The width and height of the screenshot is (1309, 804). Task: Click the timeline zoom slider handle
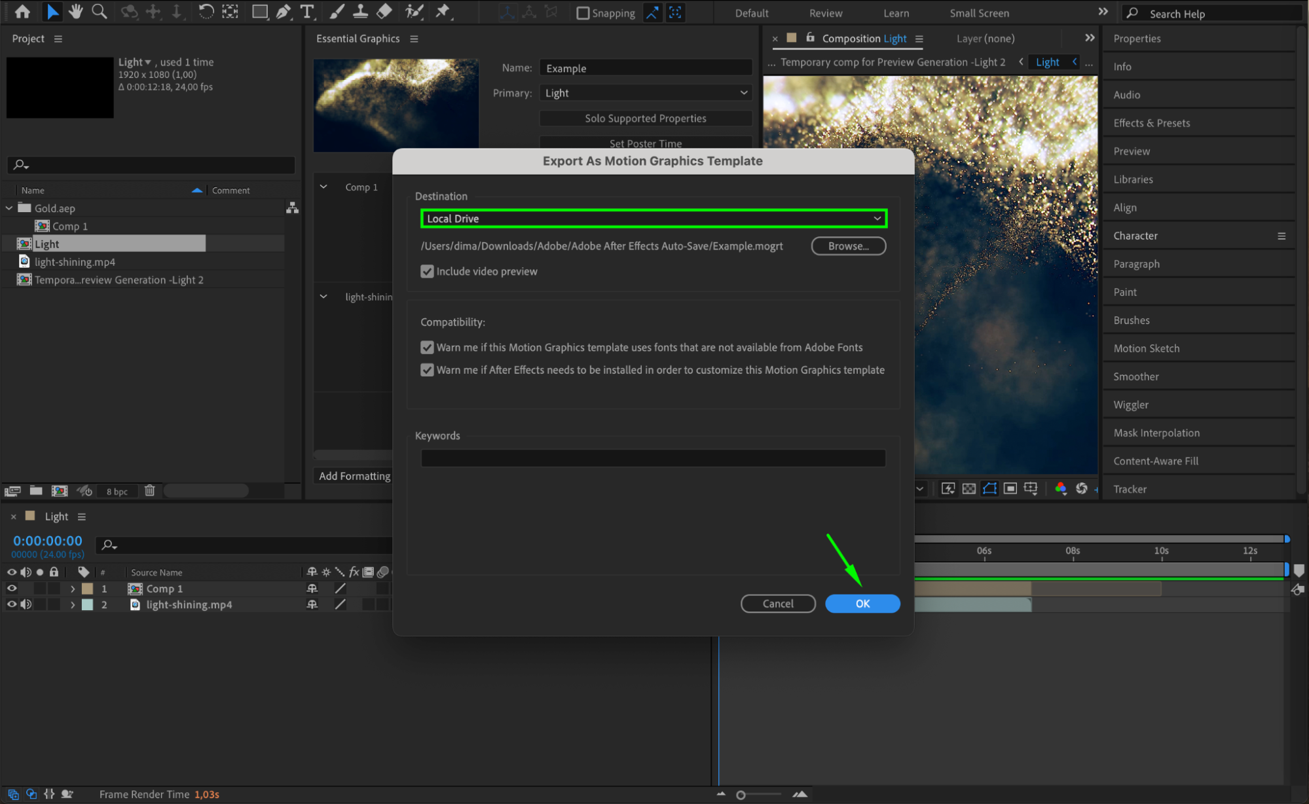741,794
